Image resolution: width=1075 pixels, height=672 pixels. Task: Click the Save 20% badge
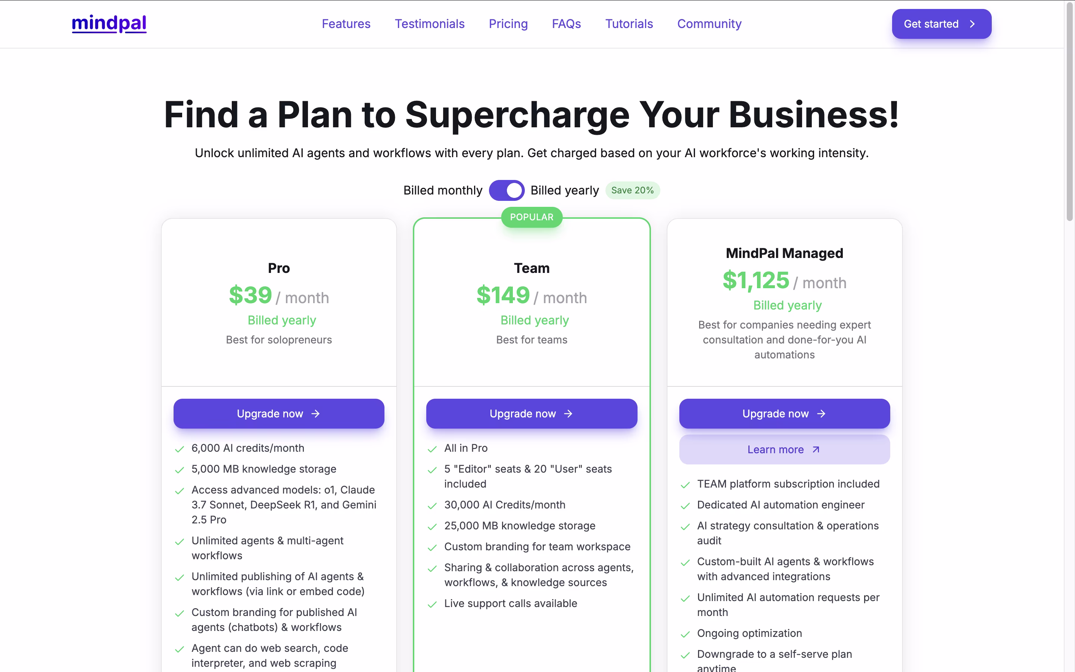(x=633, y=191)
